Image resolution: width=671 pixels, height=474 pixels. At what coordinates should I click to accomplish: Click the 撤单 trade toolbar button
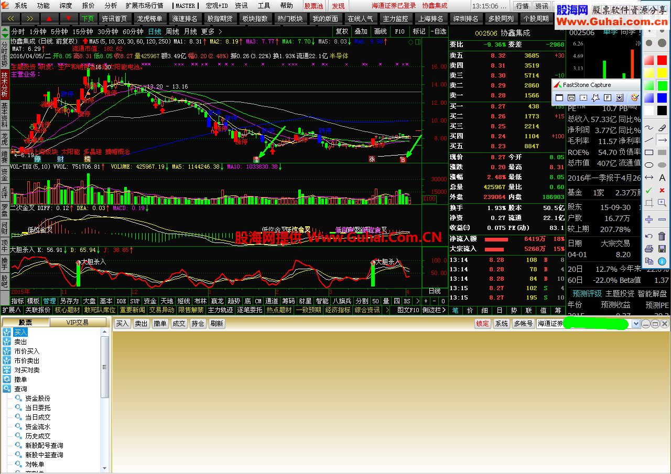click(160, 324)
